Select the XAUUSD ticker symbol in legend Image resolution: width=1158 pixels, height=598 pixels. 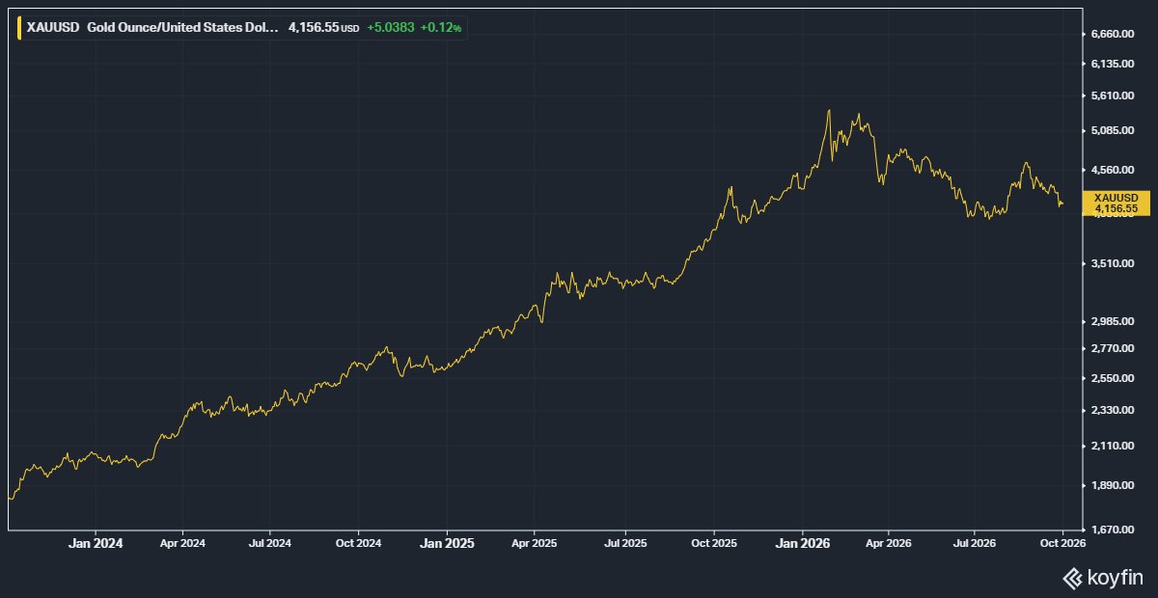(x=52, y=28)
